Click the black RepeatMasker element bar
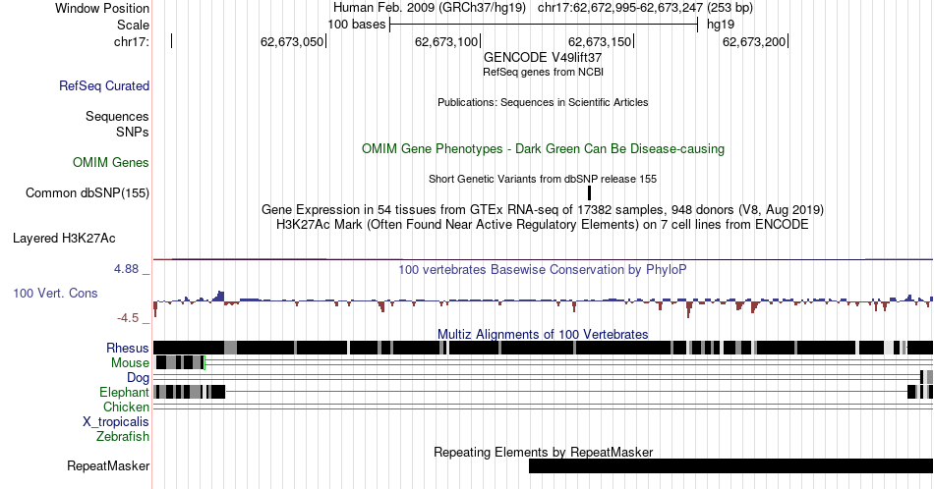 (x=730, y=466)
